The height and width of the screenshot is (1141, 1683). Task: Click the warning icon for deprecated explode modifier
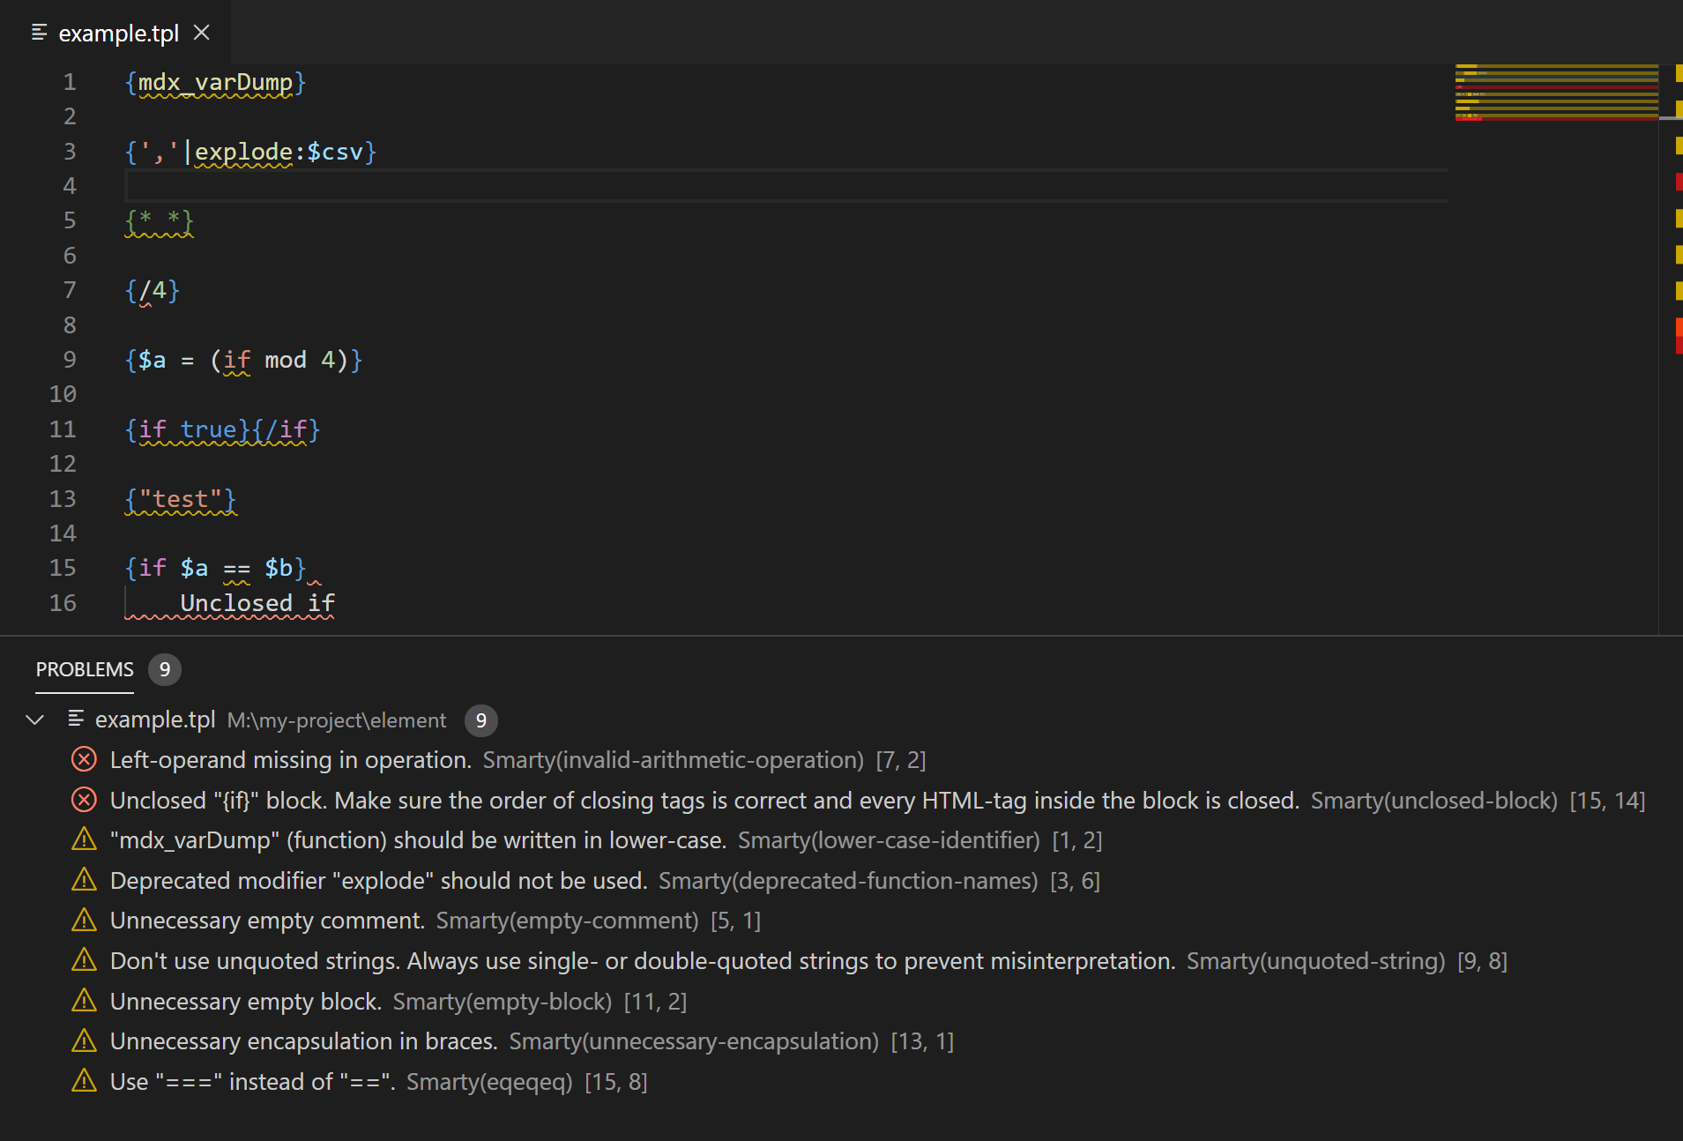click(x=84, y=880)
